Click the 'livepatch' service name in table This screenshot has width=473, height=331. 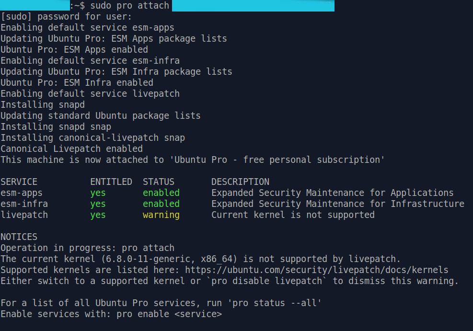pyautogui.click(x=24, y=215)
